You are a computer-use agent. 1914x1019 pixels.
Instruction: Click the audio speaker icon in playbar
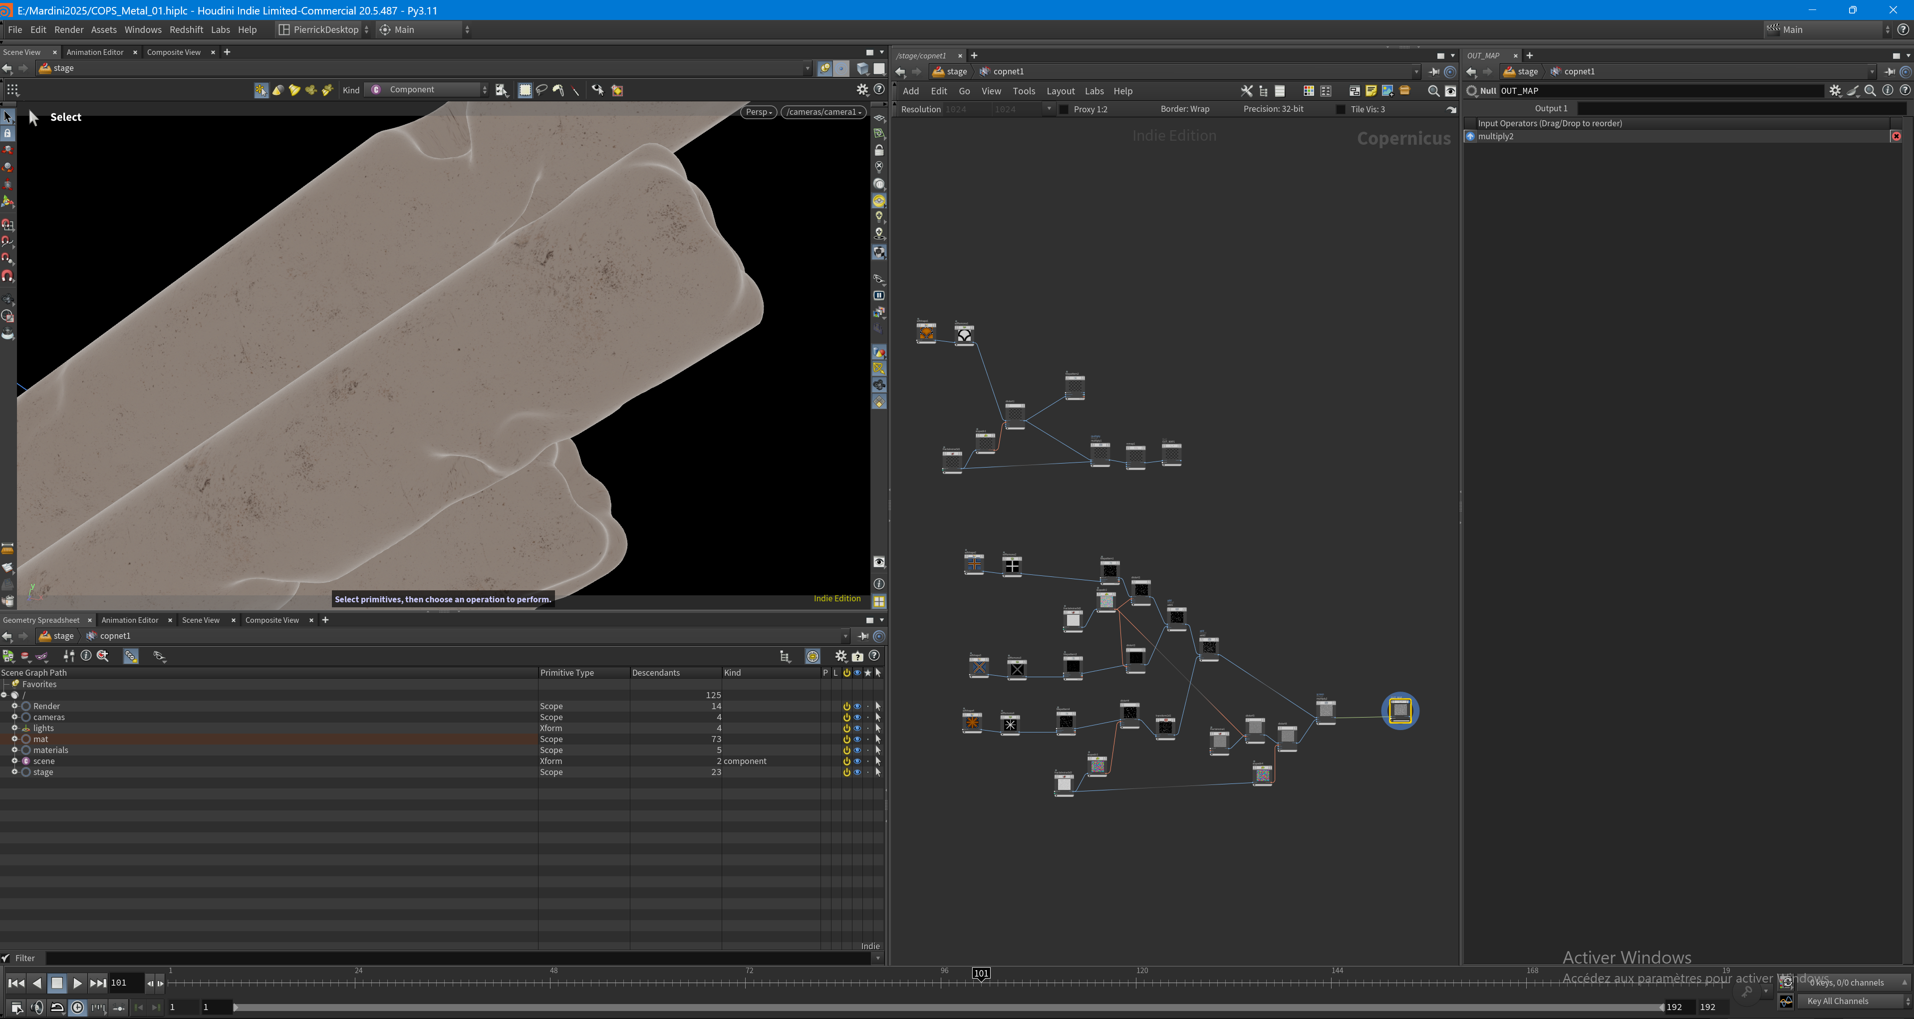(x=37, y=1008)
